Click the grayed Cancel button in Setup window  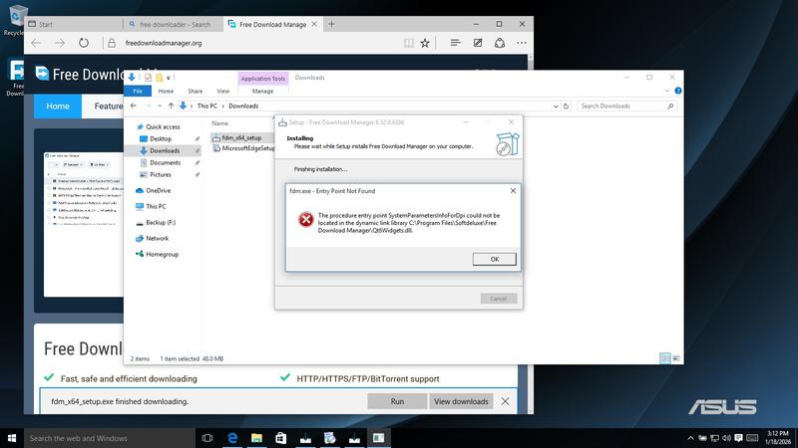(498, 298)
